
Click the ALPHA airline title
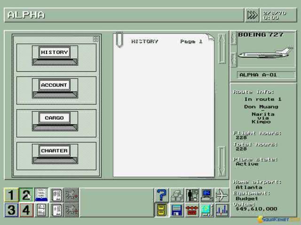(26, 15)
